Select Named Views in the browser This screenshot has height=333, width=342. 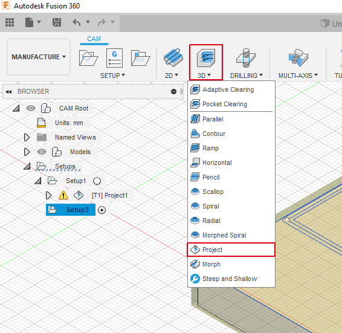pyautogui.click(x=76, y=137)
